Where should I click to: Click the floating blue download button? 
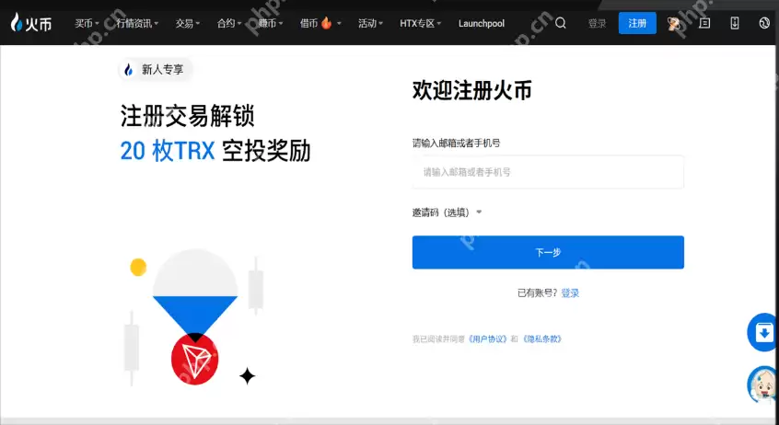tap(764, 332)
